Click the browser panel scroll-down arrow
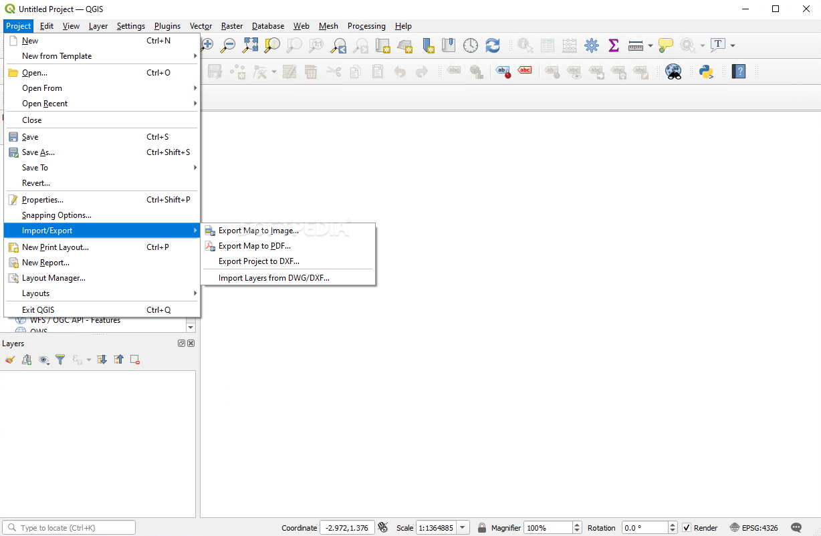The image size is (821, 536). pyautogui.click(x=191, y=327)
